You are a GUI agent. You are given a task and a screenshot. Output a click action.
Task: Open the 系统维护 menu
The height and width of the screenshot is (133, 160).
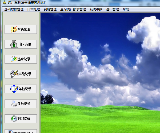(x=96, y=9)
